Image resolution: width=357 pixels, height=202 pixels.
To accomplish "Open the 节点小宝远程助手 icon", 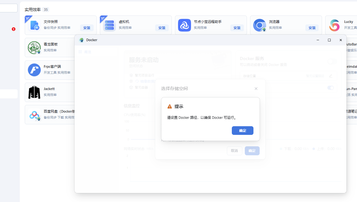I will (x=185, y=25).
